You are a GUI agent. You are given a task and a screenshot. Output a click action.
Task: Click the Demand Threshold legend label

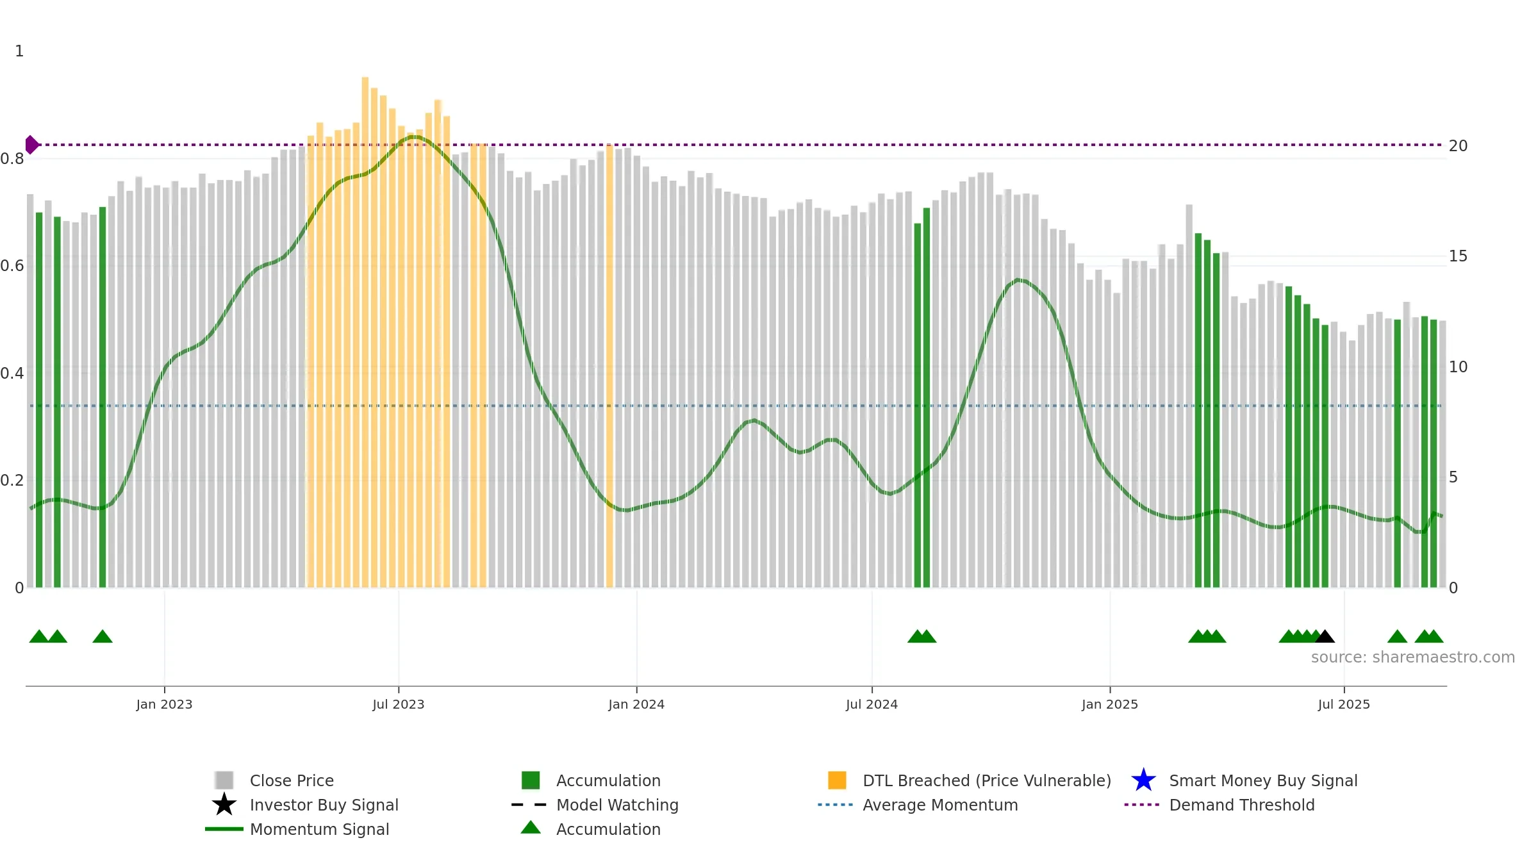tap(1241, 805)
